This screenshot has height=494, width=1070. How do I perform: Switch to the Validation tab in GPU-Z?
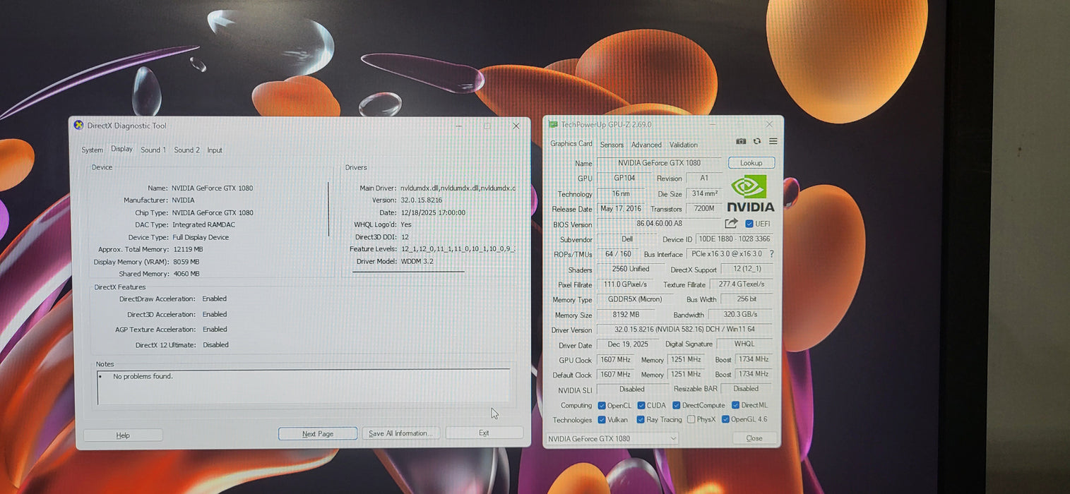[683, 145]
